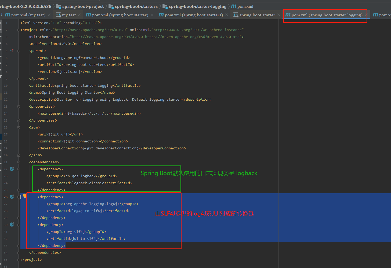Collapse the parent block fold on line 5
Screen dimensions: 391x268
[19, 51]
